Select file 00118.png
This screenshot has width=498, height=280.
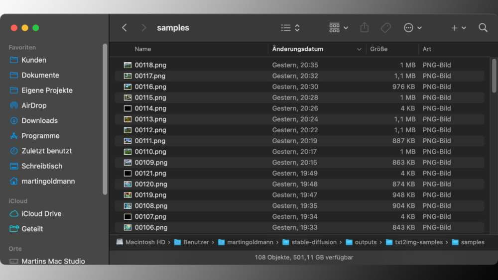pyautogui.click(x=150, y=65)
